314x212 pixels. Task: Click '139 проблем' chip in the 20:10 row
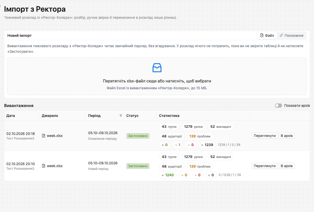(x=200, y=166)
